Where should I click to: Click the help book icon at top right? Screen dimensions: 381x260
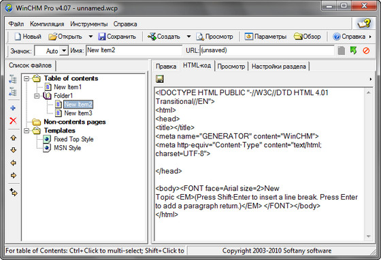[364, 24]
